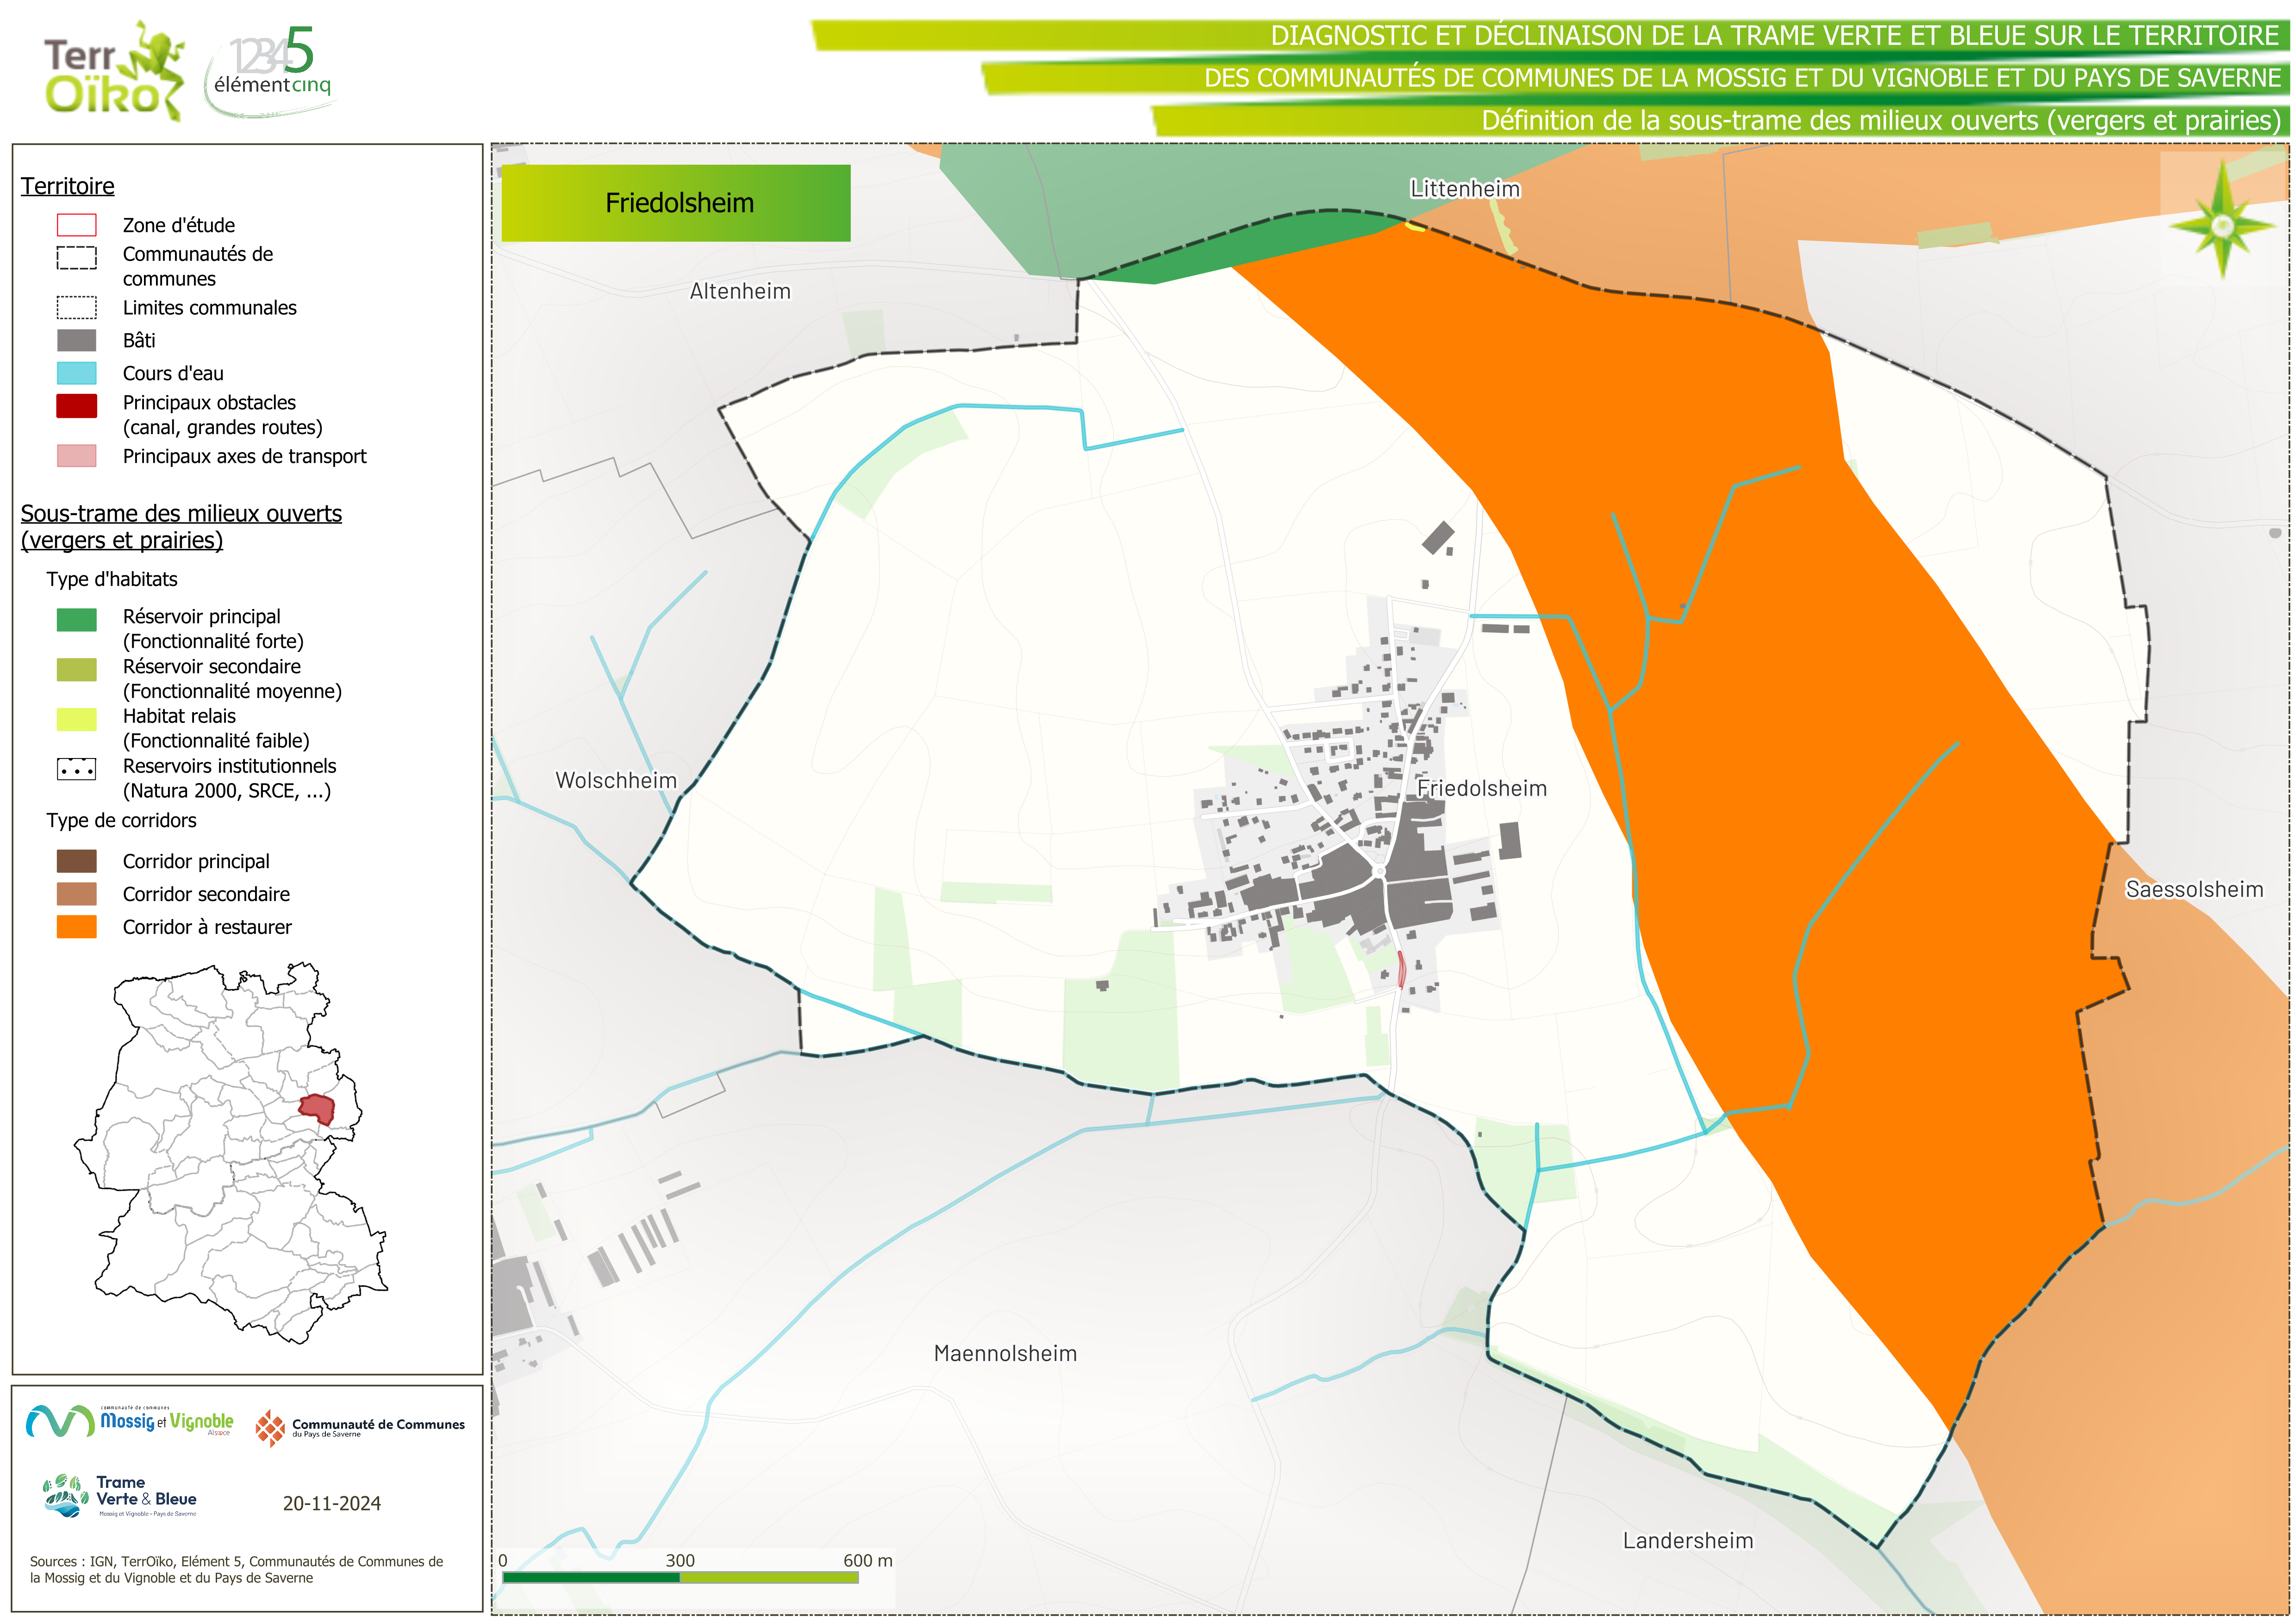
Task: Click the 600 m scale bar
Action: (680, 1577)
